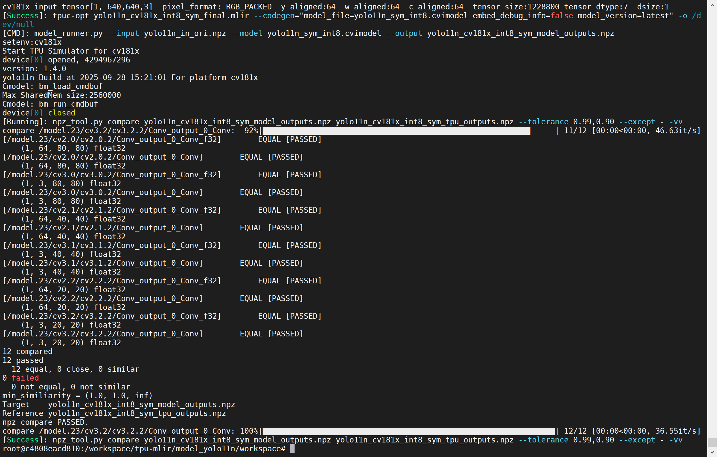Viewport: 717px width, 457px height.
Task: Click 'Max SharedMem size:2560000' line
Action: click(62, 95)
